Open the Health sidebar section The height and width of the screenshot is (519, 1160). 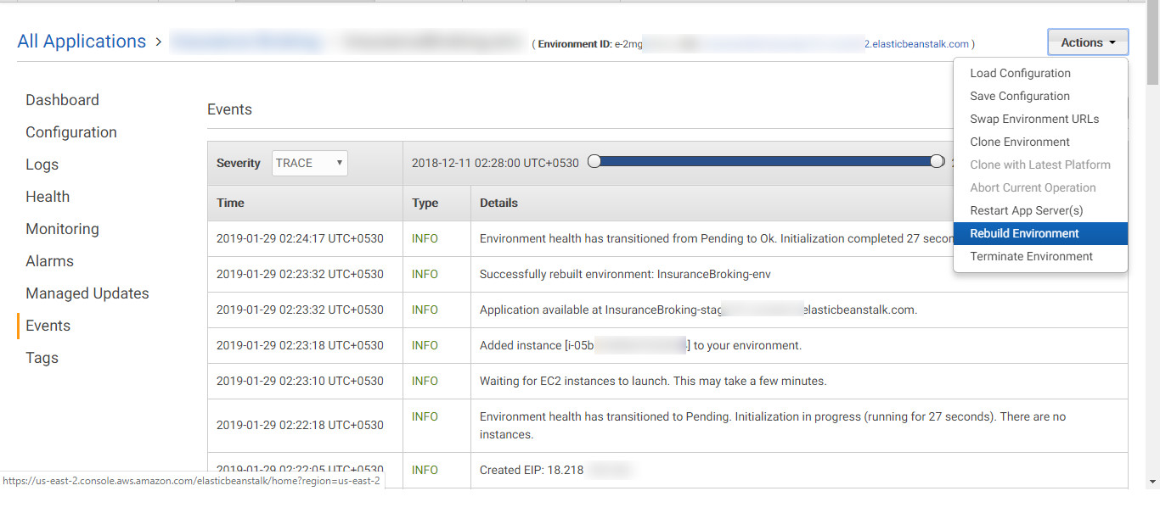pyautogui.click(x=48, y=197)
